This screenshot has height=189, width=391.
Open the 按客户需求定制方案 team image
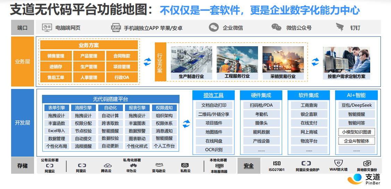point(346,60)
